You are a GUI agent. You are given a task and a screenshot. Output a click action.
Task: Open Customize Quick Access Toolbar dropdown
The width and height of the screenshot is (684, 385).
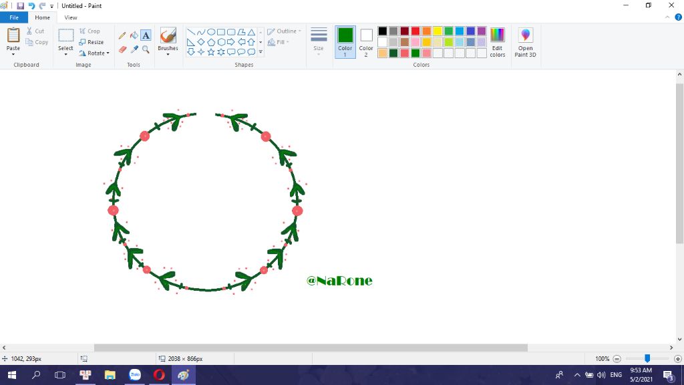[51, 6]
